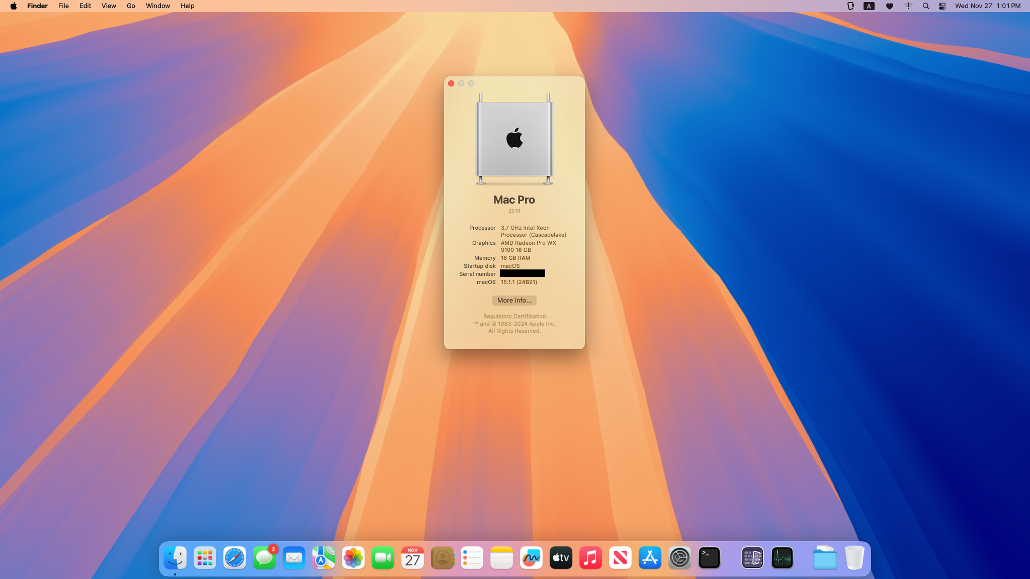Open Spotlight search in menu bar
This screenshot has width=1030, height=579.
coord(926,6)
